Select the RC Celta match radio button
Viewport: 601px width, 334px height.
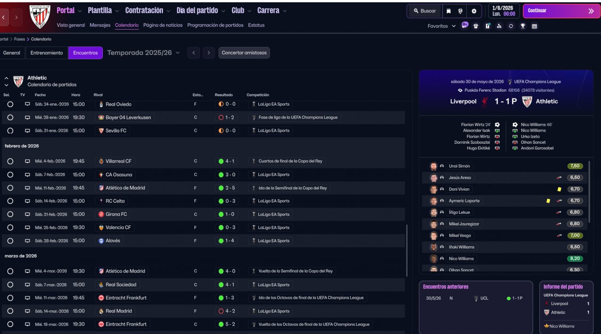(10, 201)
